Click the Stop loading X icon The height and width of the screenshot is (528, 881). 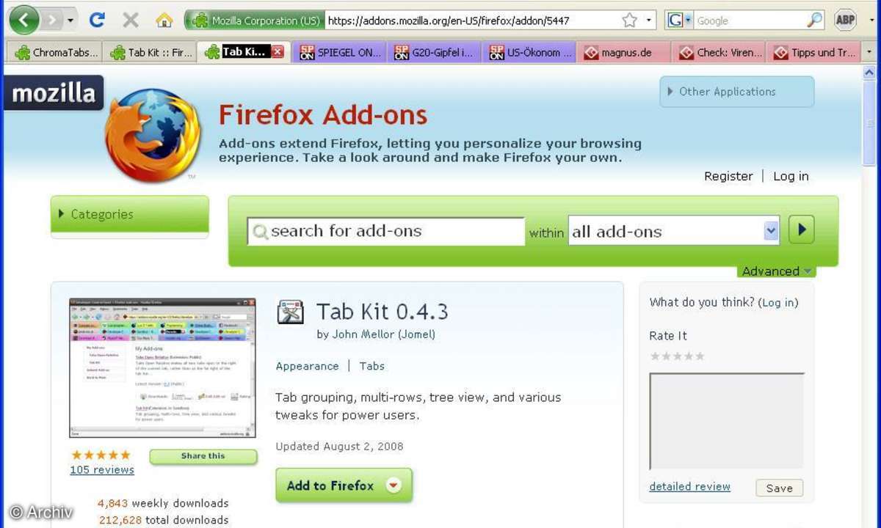(x=131, y=21)
